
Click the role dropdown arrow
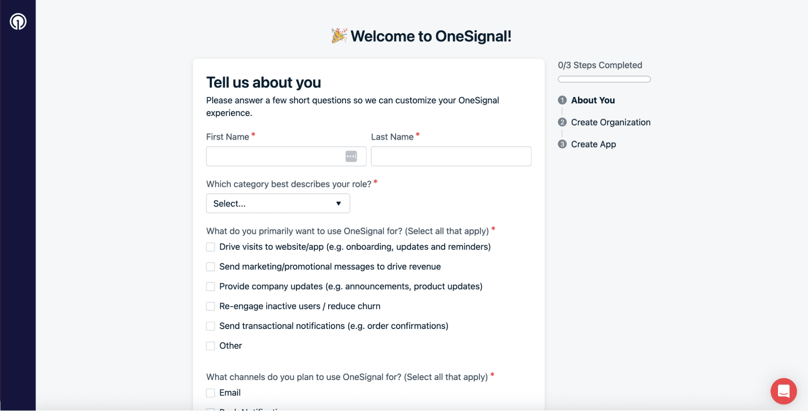(338, 204)
